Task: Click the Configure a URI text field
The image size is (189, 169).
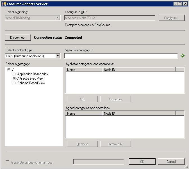Action: coord(110,18)
